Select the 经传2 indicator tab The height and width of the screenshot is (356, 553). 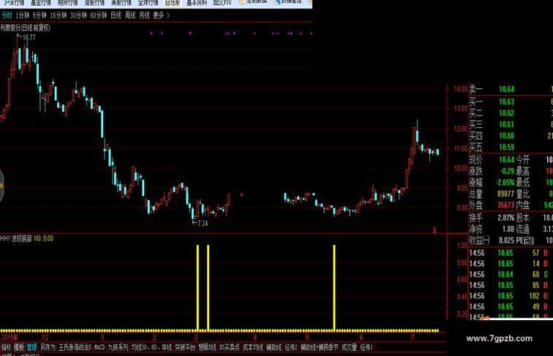[291, 347]
